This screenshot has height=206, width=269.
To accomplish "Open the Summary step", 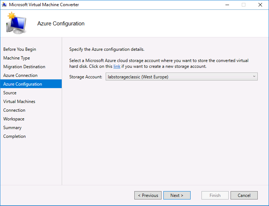I will pyautogui.click(x=12, y=128).
